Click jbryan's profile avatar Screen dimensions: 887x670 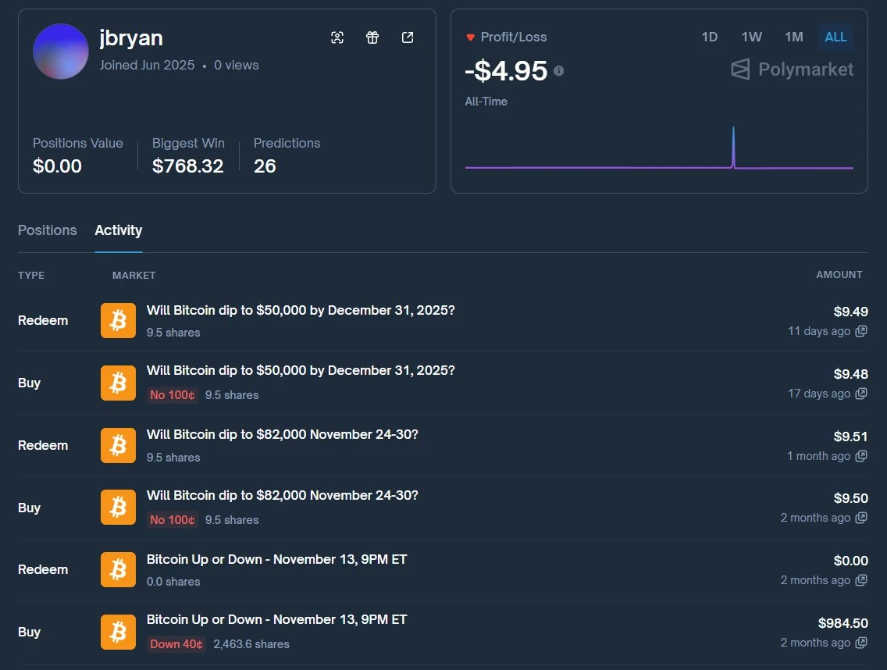click(x=60, y=52)
